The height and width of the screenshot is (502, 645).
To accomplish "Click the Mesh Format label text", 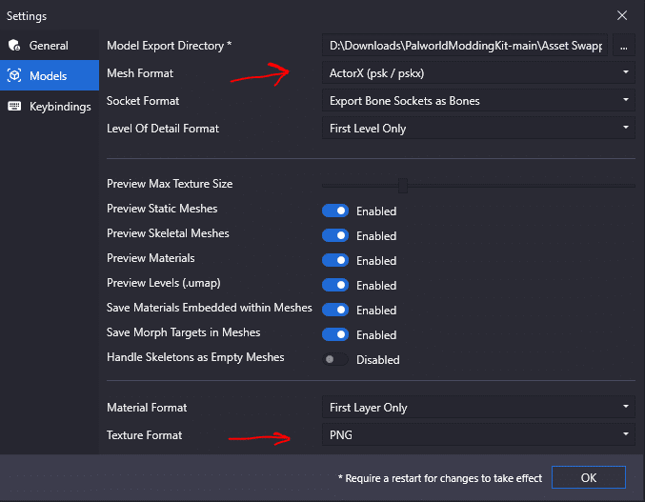I will pyautogui.click(x=140, y=73).
